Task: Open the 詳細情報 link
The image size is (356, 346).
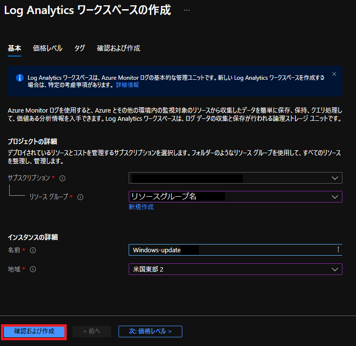Action: [x=127, y=85]
